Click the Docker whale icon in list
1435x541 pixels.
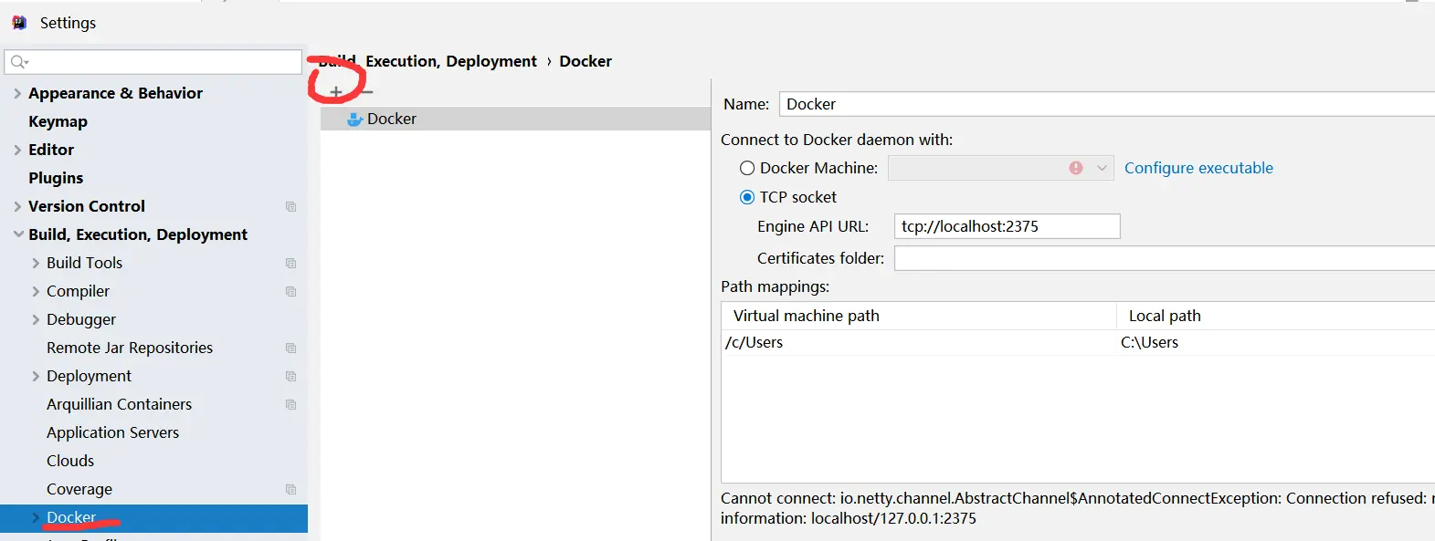point(355,119)
